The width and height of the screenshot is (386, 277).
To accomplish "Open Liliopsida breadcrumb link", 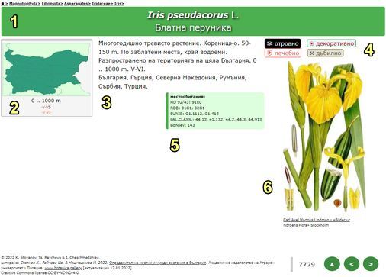I will (52, 4).
